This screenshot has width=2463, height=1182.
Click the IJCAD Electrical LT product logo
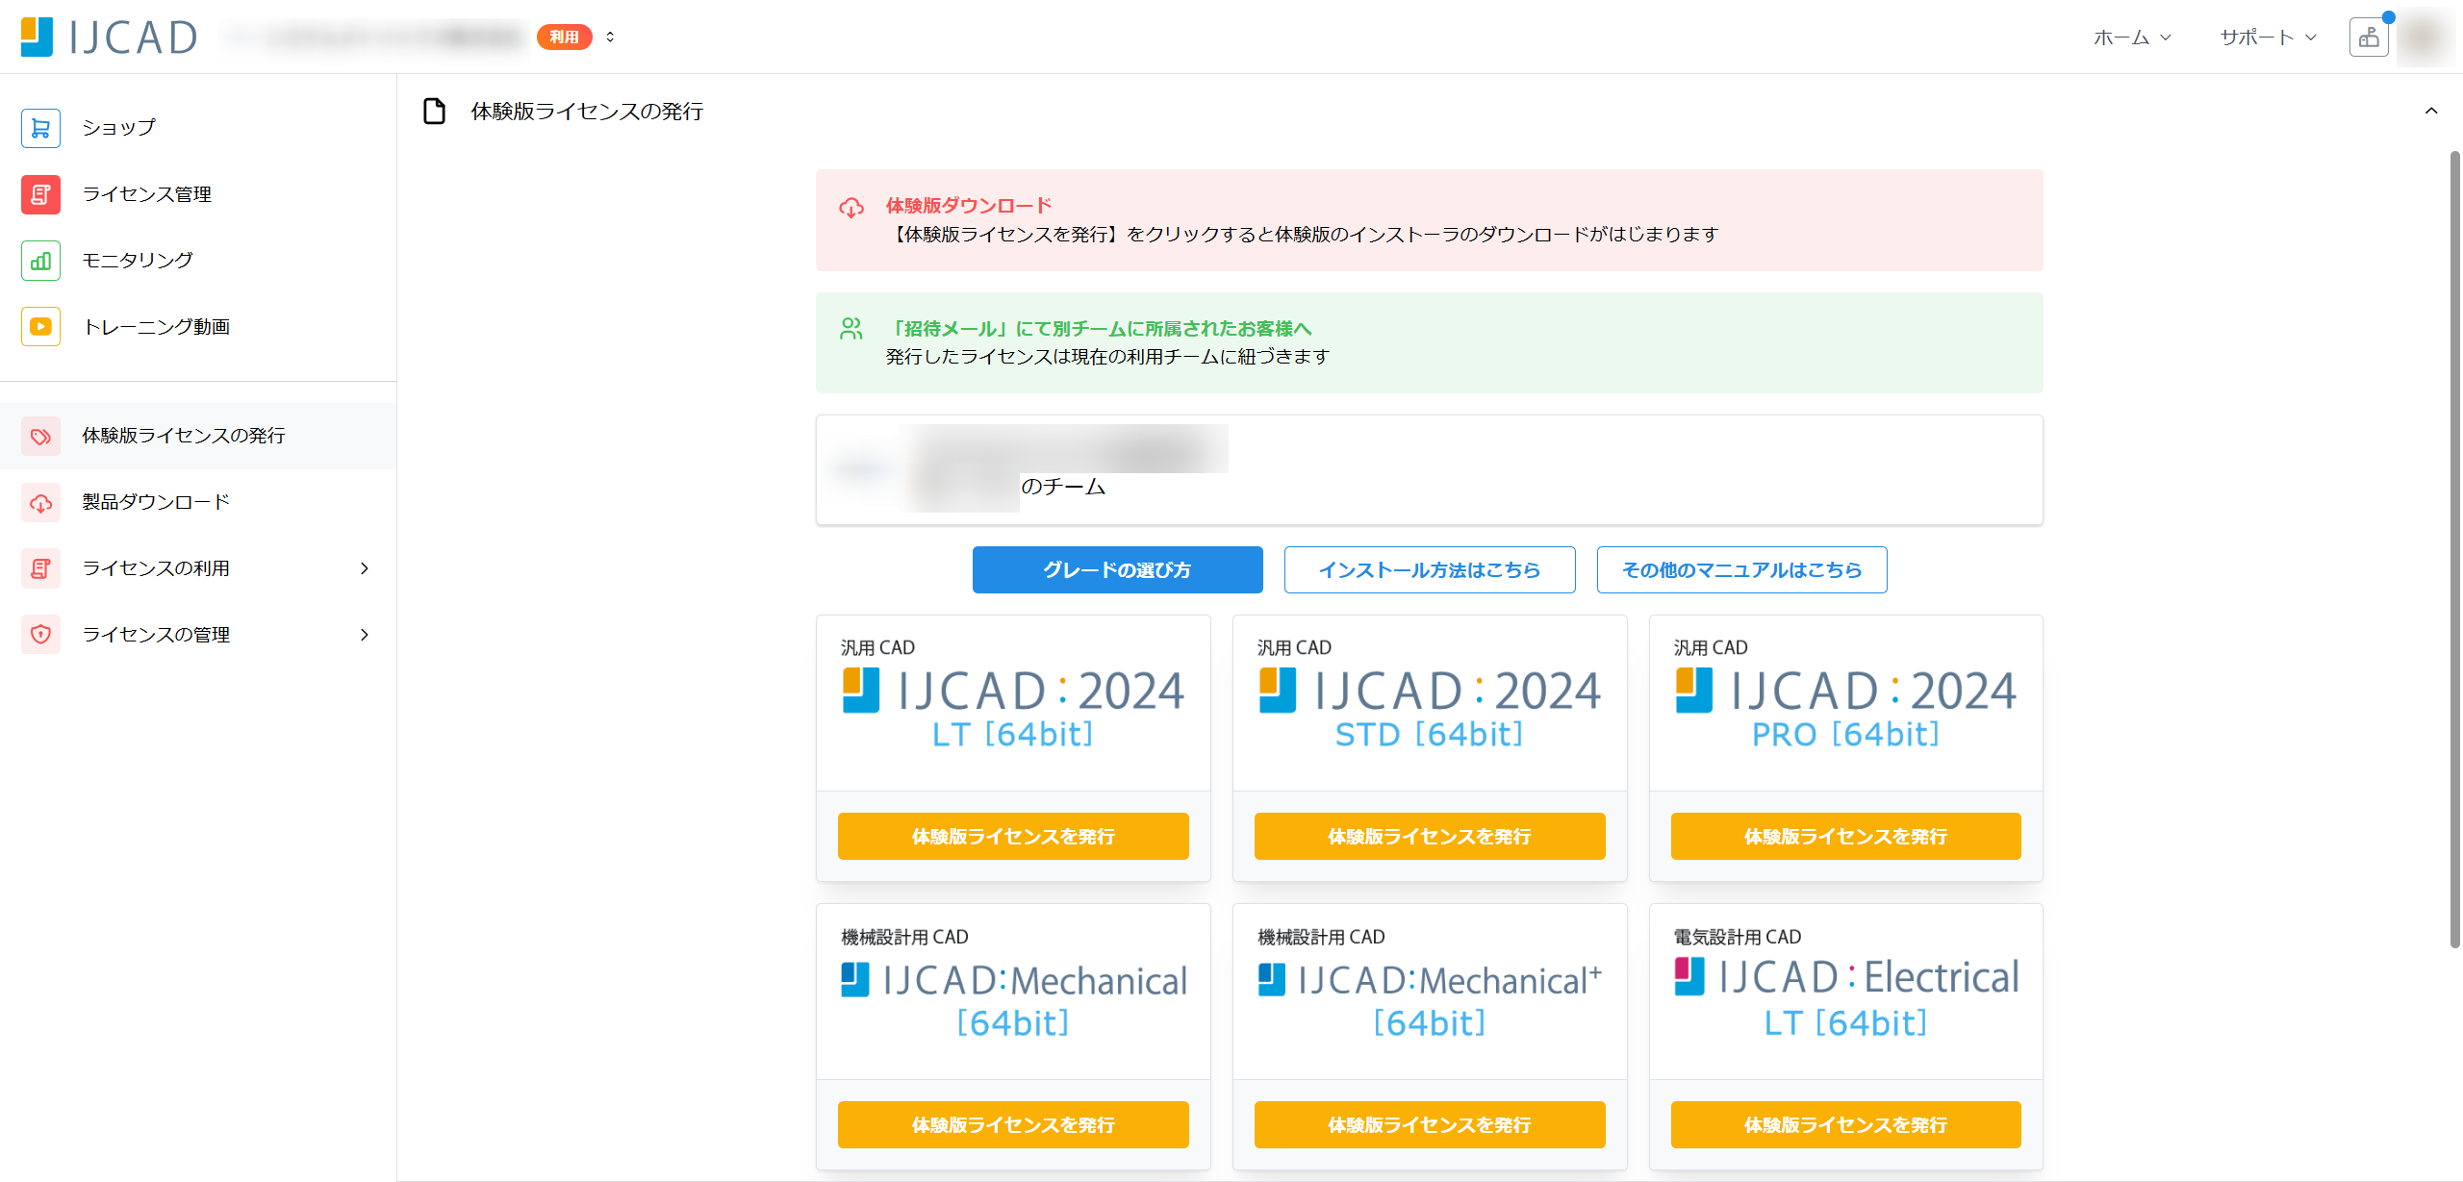point(1845,997)
